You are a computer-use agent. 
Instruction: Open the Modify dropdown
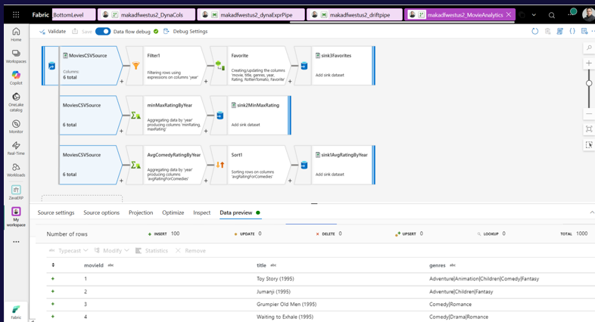(111, 250)
